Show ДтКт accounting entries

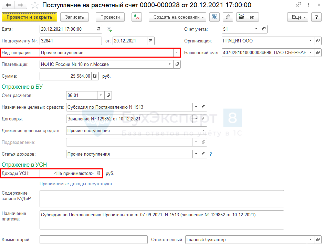point(137,17)
